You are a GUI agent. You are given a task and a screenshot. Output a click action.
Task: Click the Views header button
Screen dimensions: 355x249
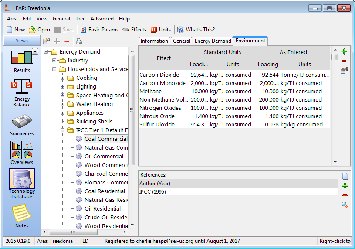pos(22,41)
